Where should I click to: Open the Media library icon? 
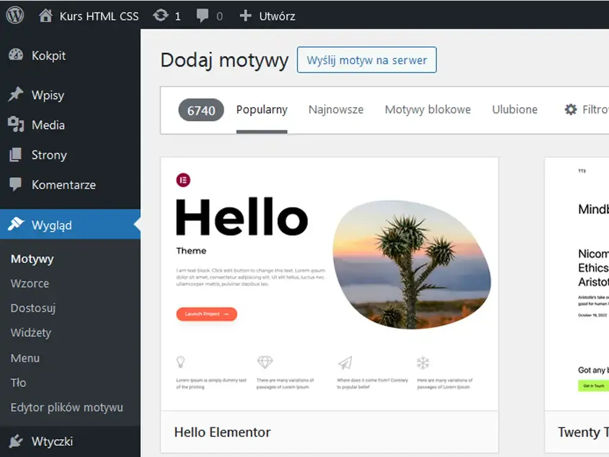(14, 125)
